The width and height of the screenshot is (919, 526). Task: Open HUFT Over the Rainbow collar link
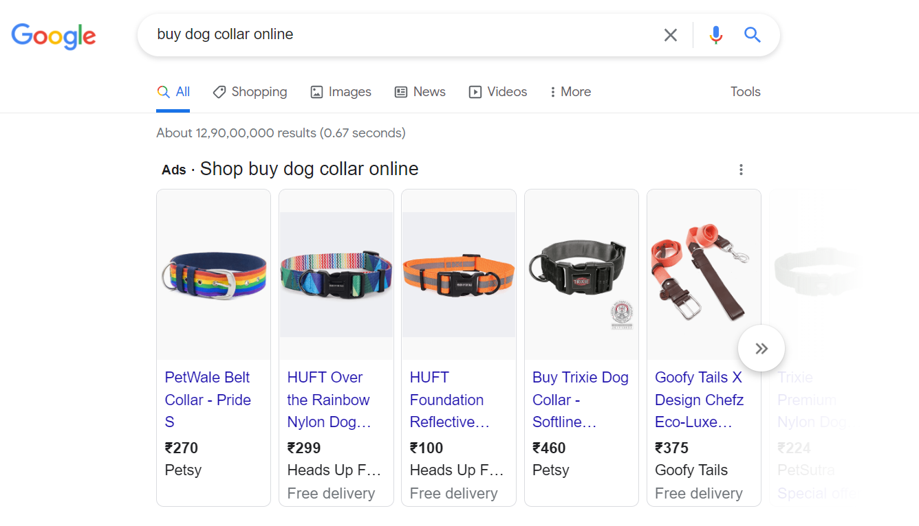click(x=329, y=399)
